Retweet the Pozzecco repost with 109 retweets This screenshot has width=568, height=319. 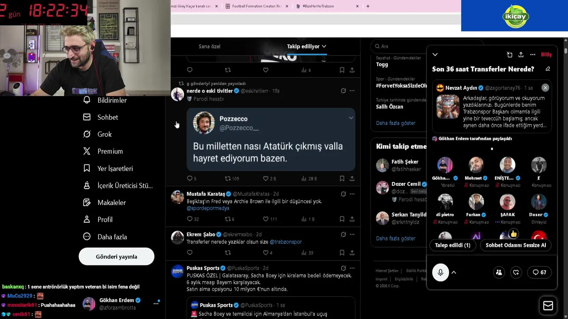(232, 179)
